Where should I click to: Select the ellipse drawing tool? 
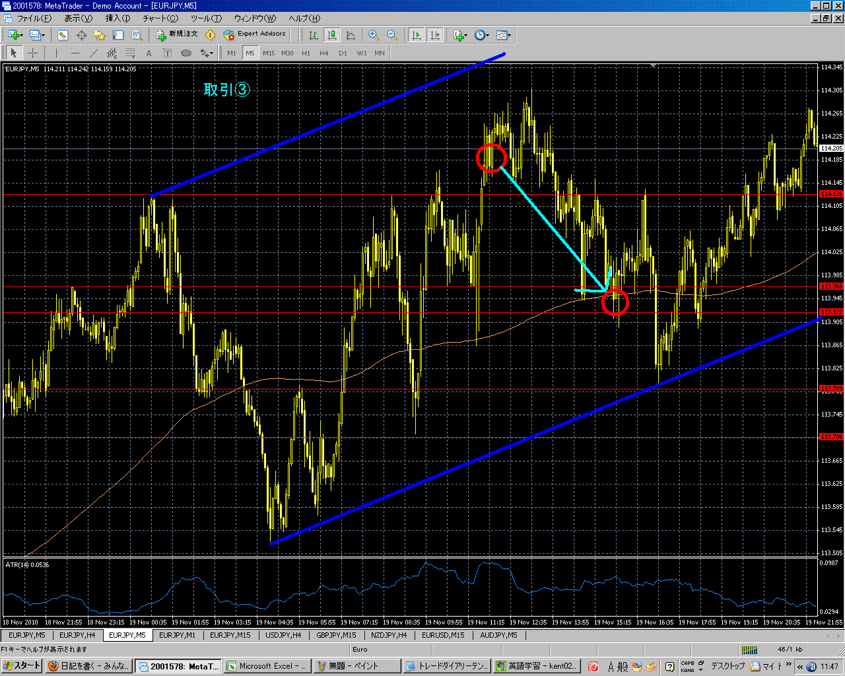(186, 53)
